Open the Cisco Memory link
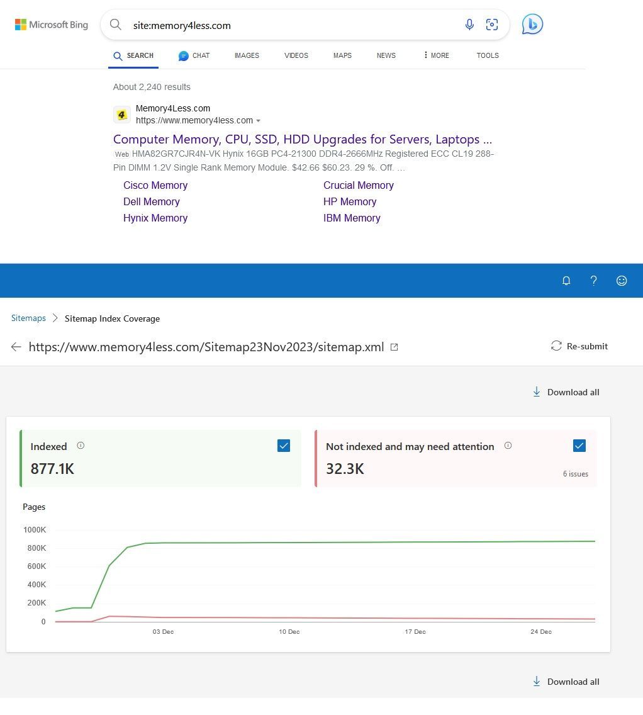The image size is (643, 715). [155, 185]
